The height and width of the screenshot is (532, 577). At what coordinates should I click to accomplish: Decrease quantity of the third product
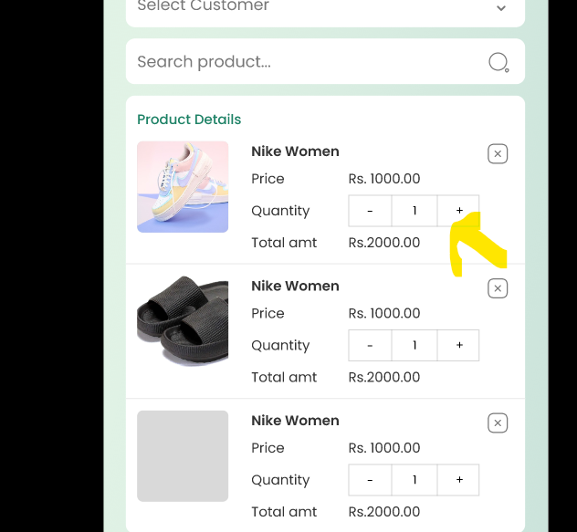point(370,480)
